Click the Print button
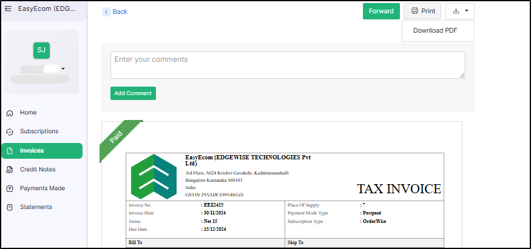The image size is (531, 249). click(422, 11)
